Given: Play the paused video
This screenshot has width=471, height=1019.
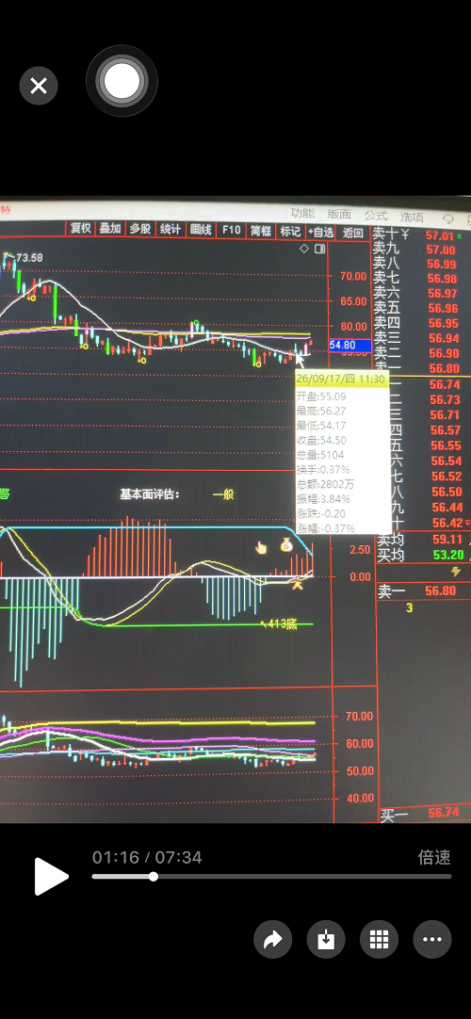Looking at the screenshot, I should [51, 875].
